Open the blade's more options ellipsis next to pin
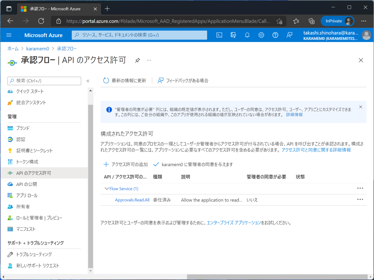374x280 pixels. [x=149, y=60]
